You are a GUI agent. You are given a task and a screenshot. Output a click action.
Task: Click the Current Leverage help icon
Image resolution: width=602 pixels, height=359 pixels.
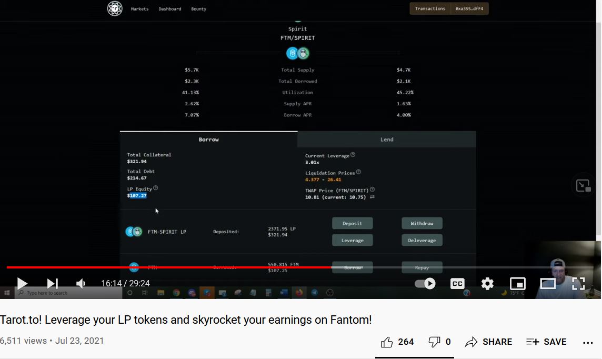(353, 155)
